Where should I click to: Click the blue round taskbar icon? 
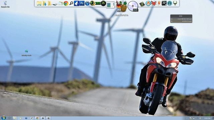coord(26,118)
